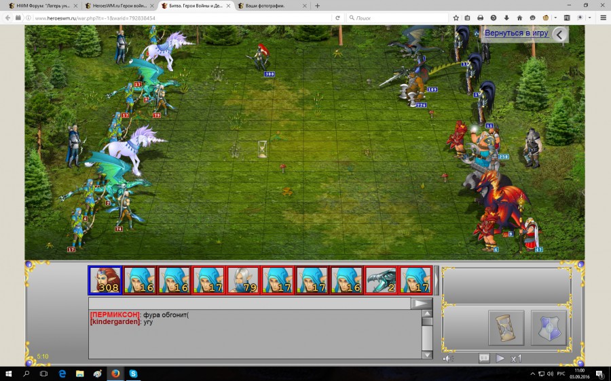Click the chat bubble toolbar icon
Viewport: 611px width, 381px height.
532,18
